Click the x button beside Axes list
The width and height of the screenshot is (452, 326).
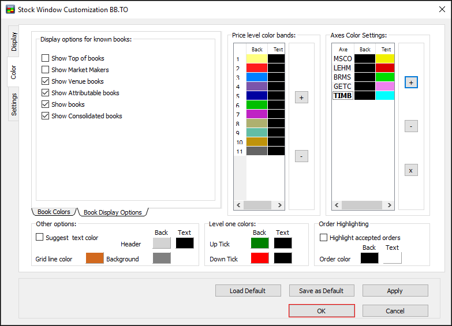(411, 170)
